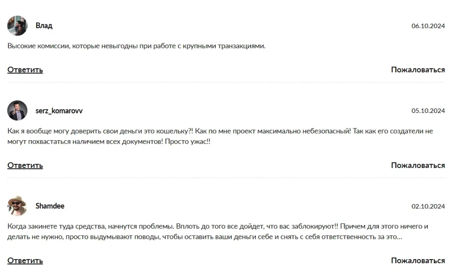Click the date 05.10.2024 on serz_komarovv's comment
This screenshot has width=452, height=268.
[x=428, y=111]
